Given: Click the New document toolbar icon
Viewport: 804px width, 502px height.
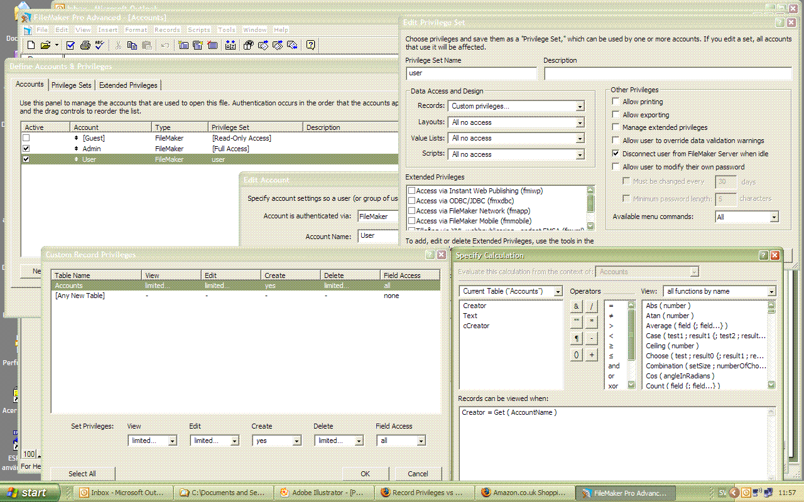Looking at the screenshot, I should coord(31,45).
